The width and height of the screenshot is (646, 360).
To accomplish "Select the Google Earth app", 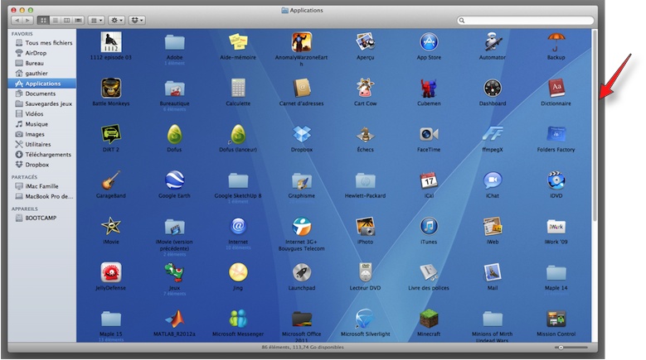I will click(x=174, y=180).
